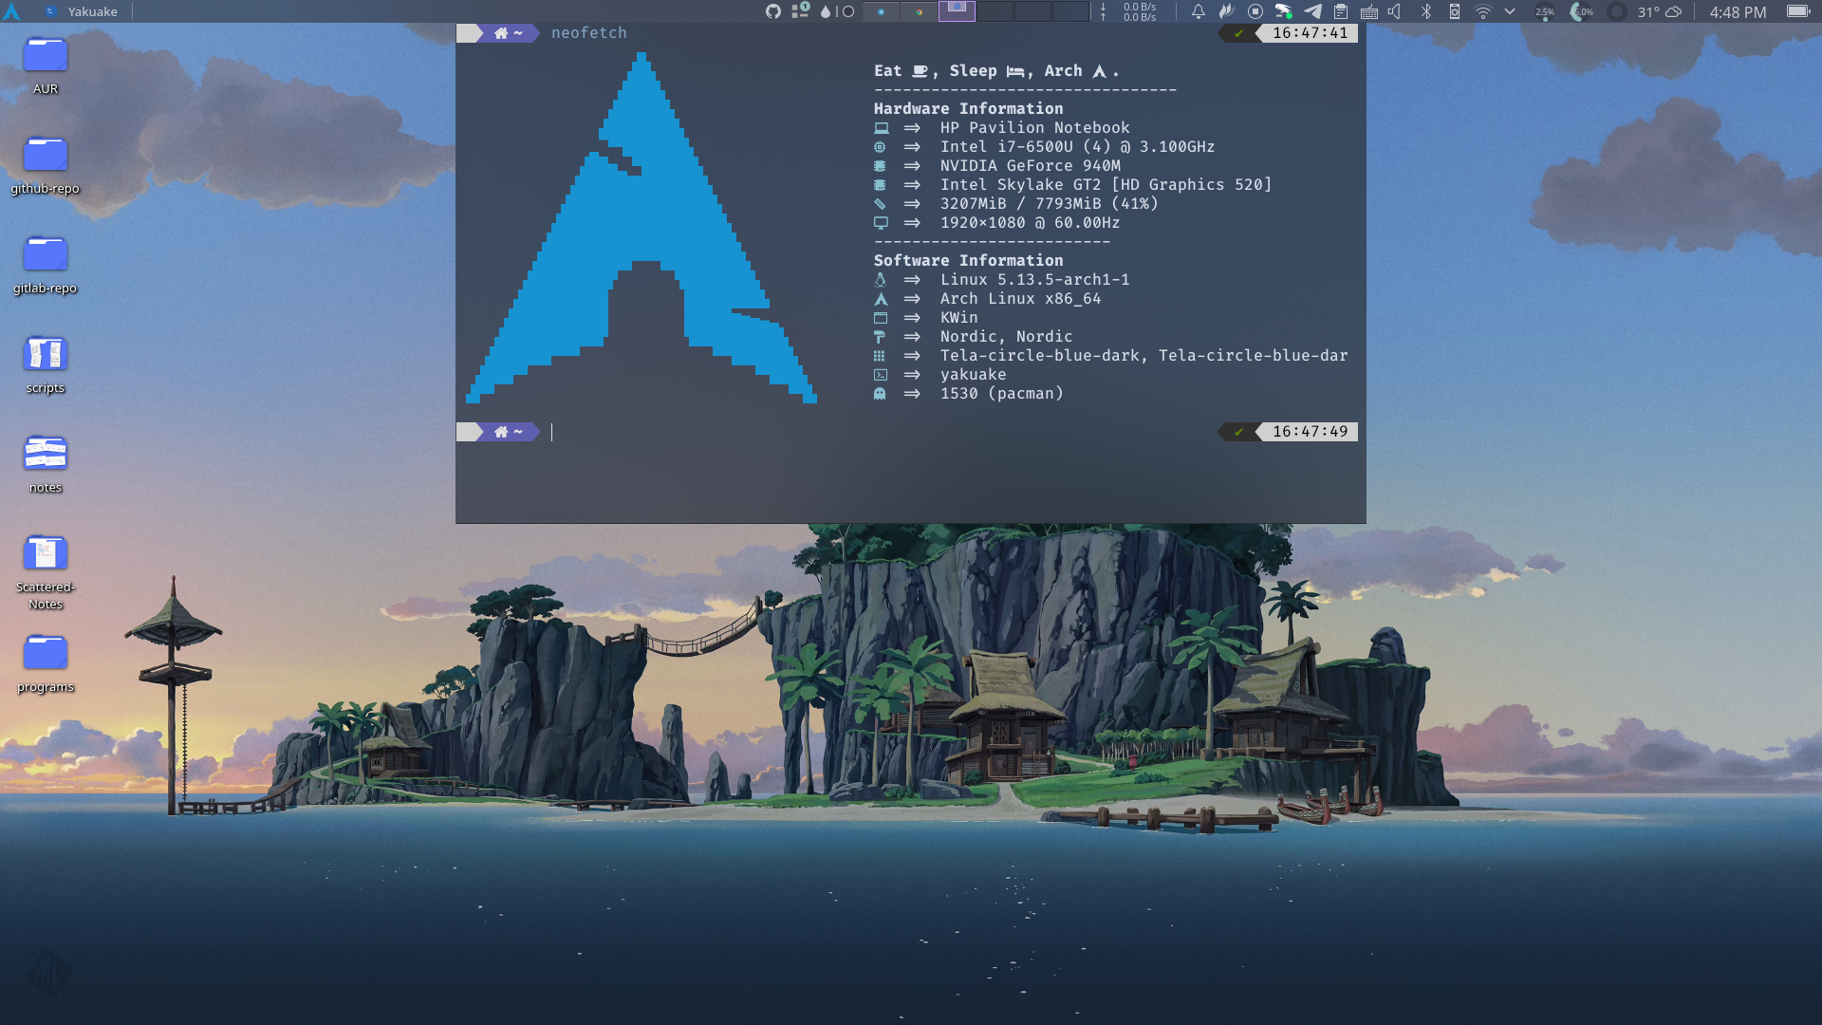Screen dimensions: 1822x1025
Task: Click the 4:48 PM clock
Action: click(x=1738, y=11)
